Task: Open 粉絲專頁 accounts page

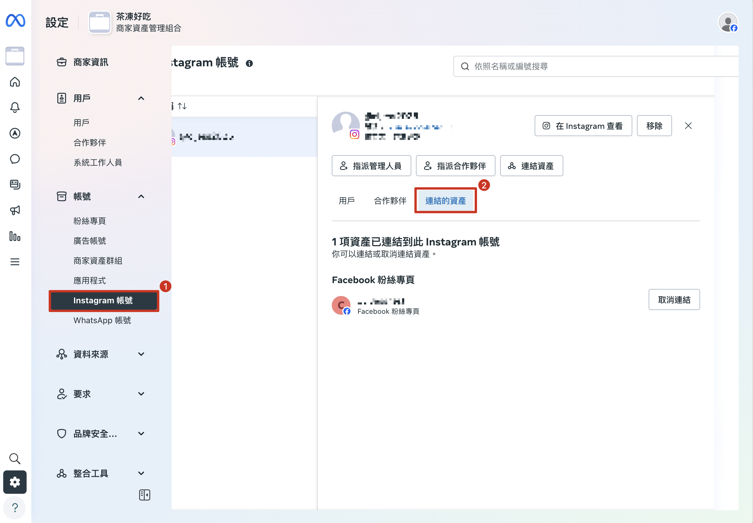Action: point(89,221)
